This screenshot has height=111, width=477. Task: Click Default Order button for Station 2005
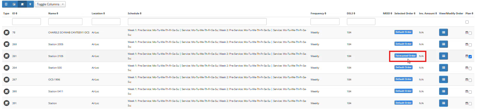click(x=404, y=44)
